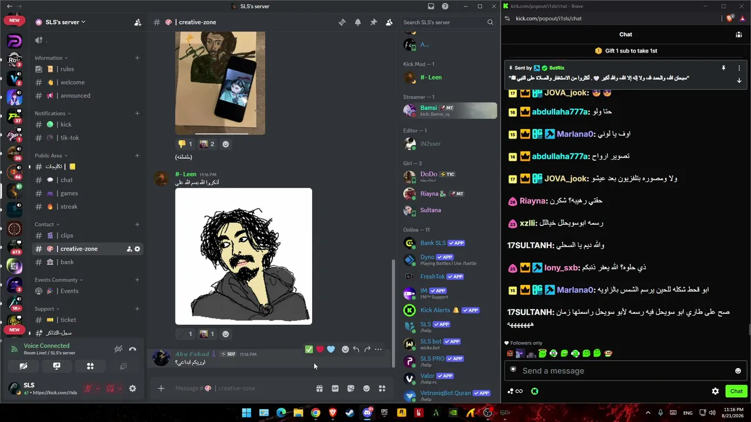React with green checkmark to Abu Fahad's message

tap(309, 349)
